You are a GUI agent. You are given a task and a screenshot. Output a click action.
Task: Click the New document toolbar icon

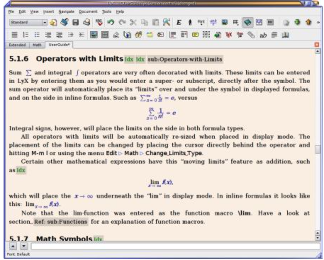(53, 22)
